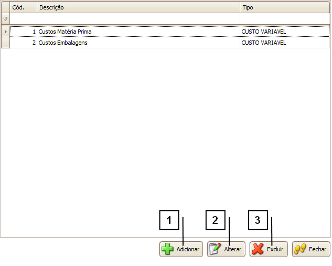Select the Custos Embalagens description cell

(x=63, y=43)
